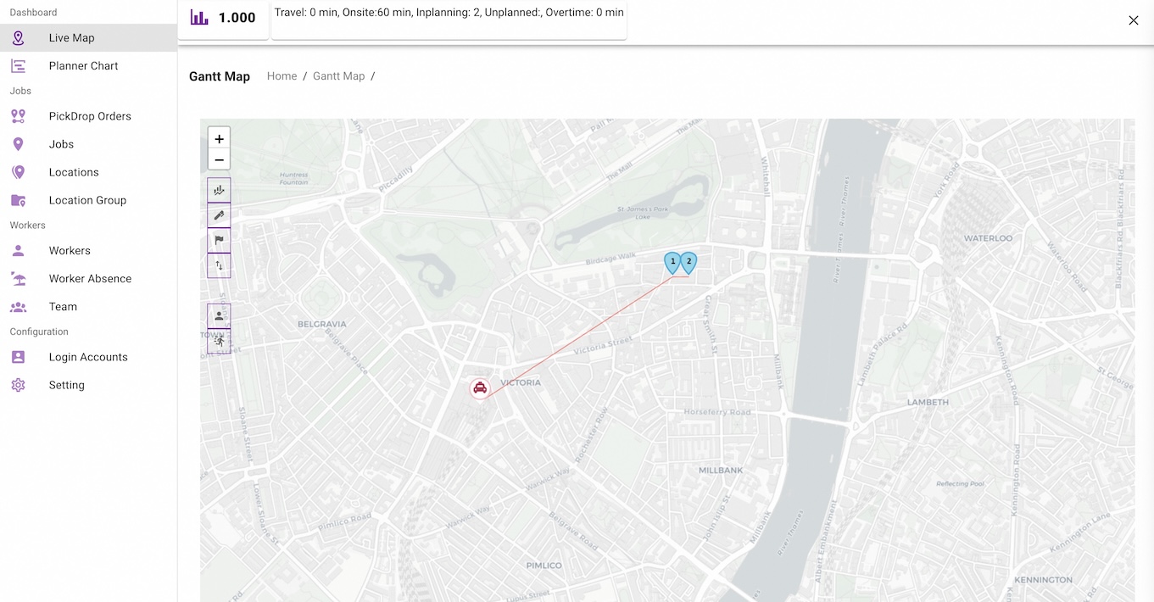Open Setting in Configuration section
Image resolution: width=1154 pixels, height=602 pixels.
66,385
